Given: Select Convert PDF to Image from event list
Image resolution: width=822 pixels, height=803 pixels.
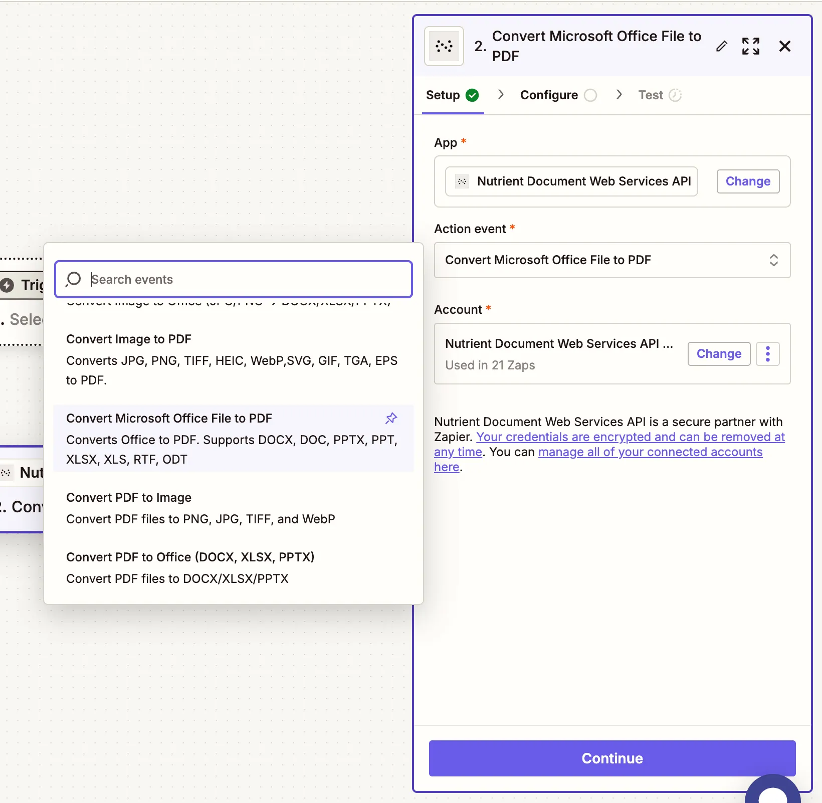Looking at the screenshot, I should (129, 497).
